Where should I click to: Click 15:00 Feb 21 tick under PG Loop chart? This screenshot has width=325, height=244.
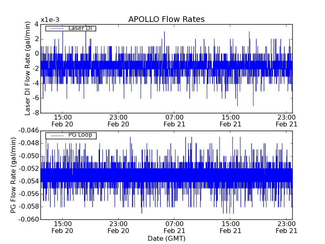click(x=230, y=227)
